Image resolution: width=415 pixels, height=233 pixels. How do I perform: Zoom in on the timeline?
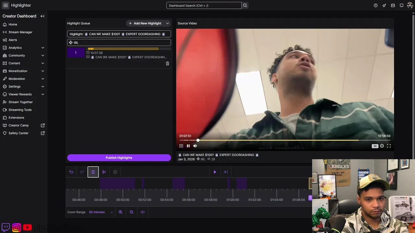click(121, 212)
